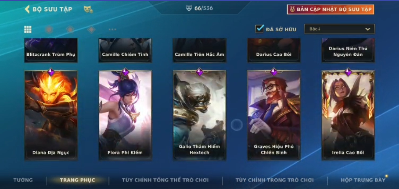Switch to the Tướng tab
399x189 pixels.
[x=23, y=180]
